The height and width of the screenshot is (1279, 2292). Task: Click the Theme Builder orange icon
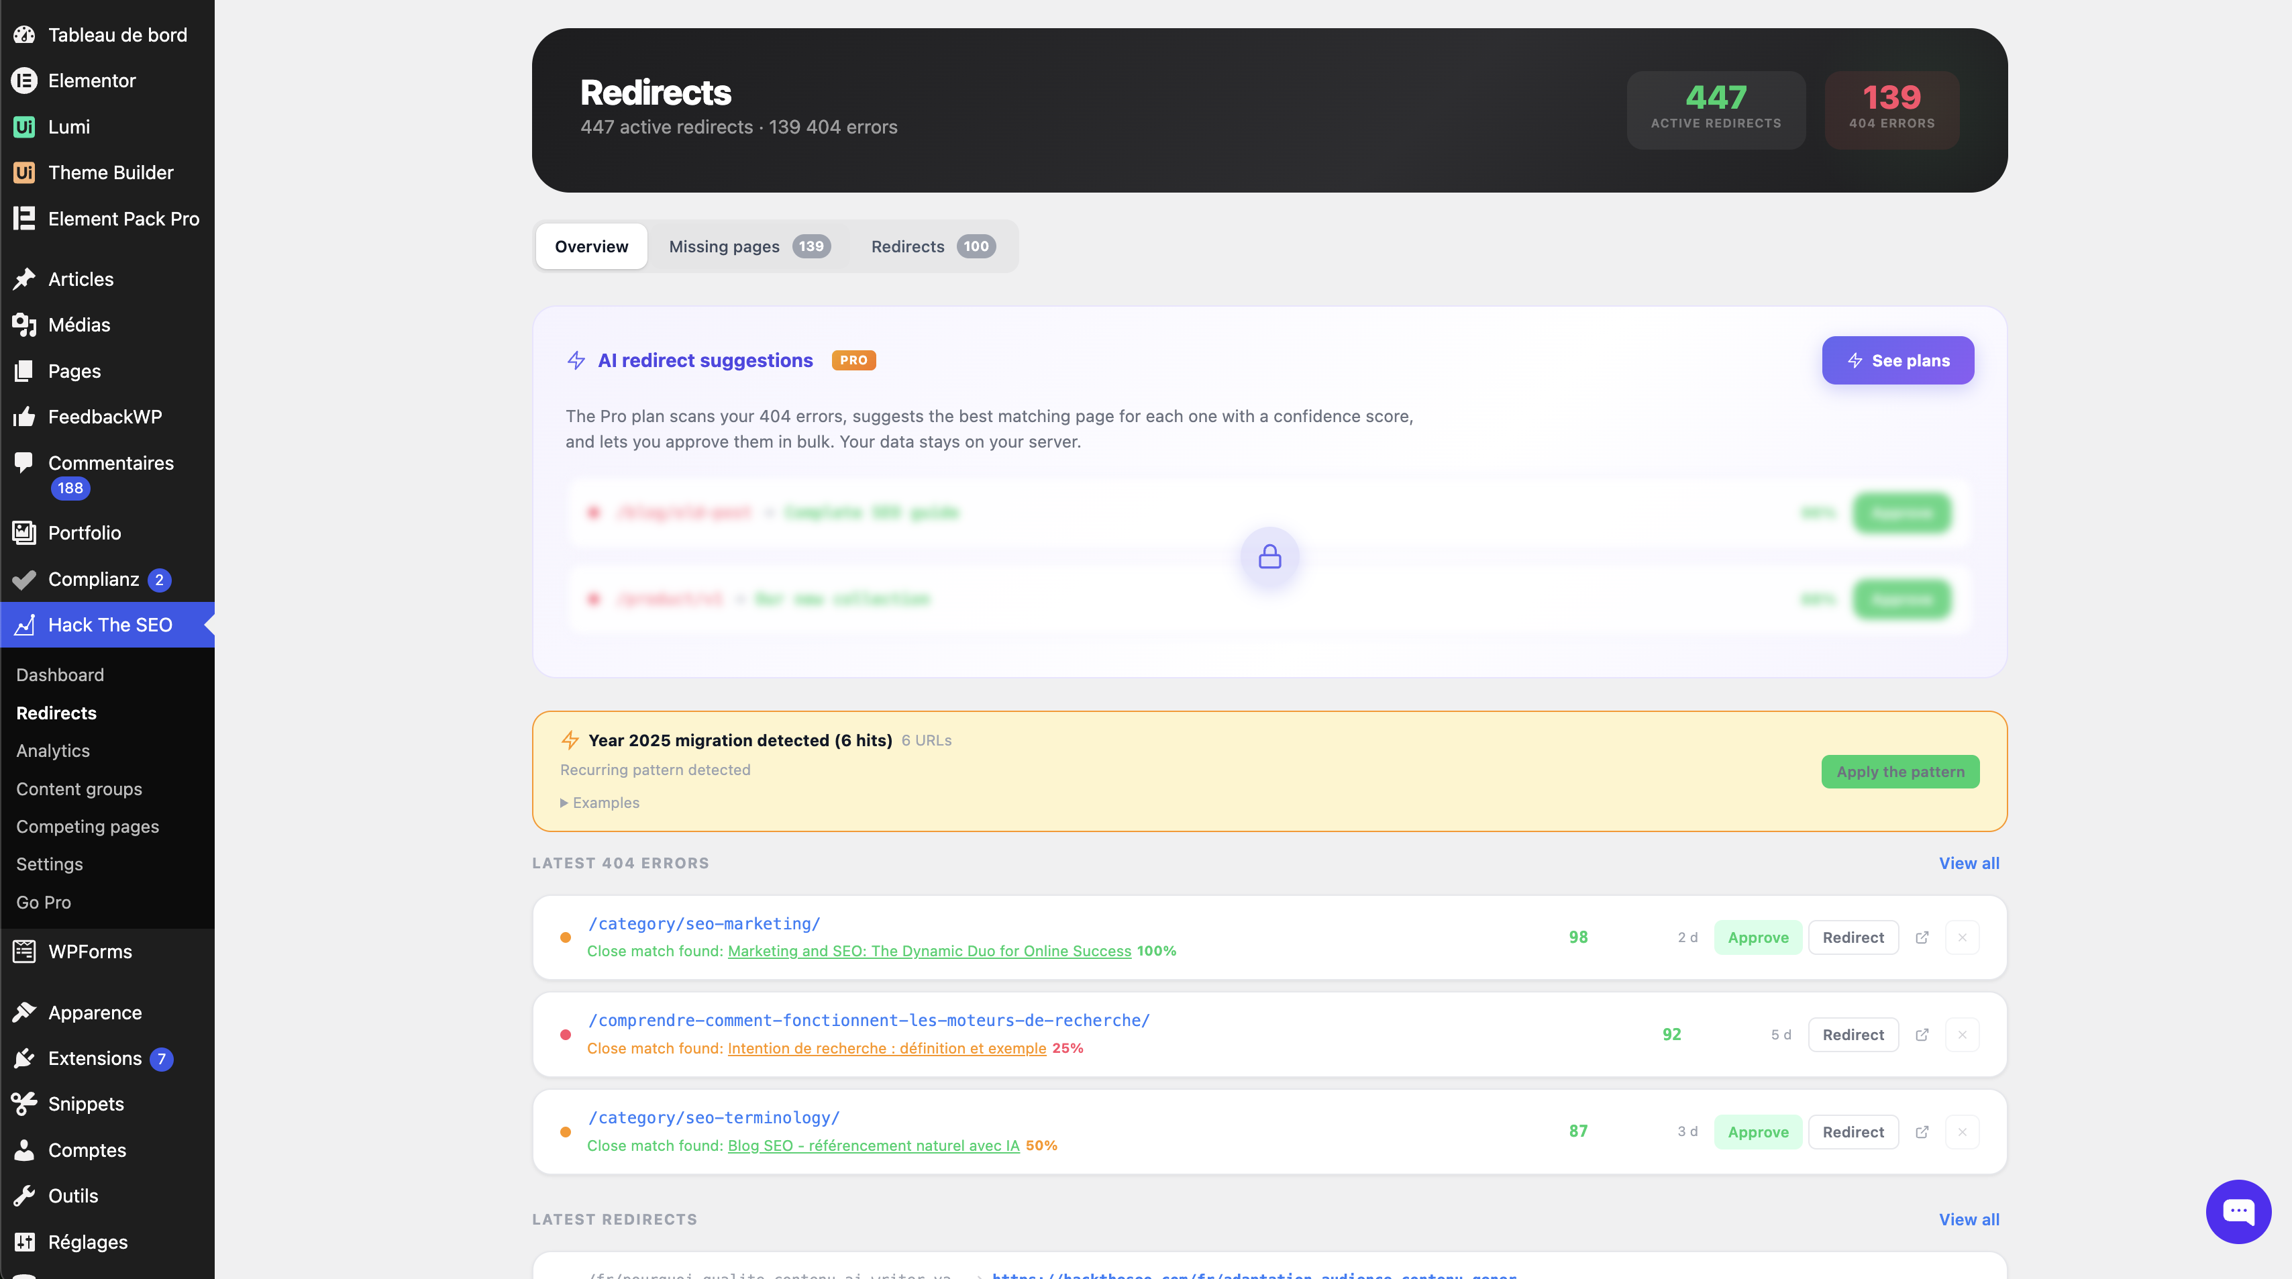(24, 172)
